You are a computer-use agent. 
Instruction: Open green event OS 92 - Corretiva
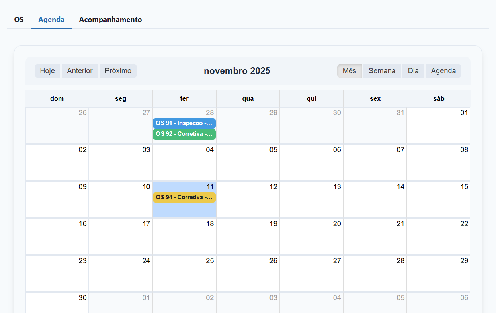click(184, 134)
